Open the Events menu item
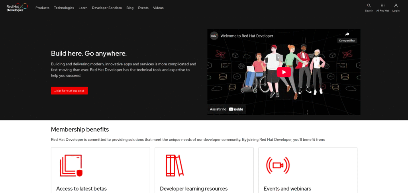 (x=143, y=8)
